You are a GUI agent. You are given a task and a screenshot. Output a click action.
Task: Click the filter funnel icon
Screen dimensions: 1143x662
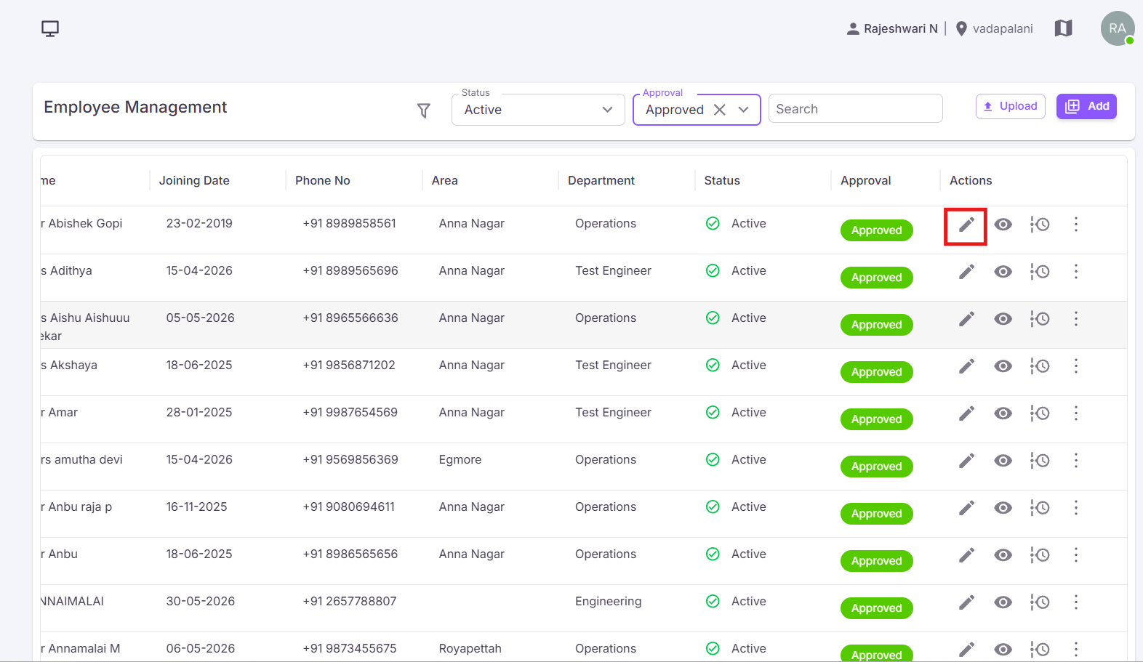(x=424, y=110)
